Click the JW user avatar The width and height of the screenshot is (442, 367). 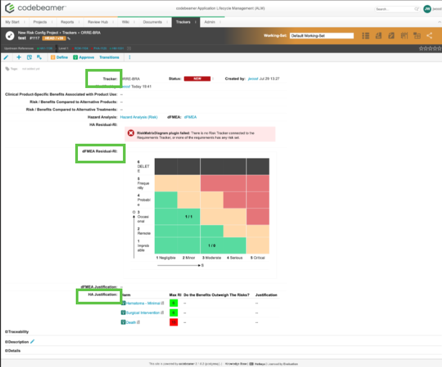(427, 9)
